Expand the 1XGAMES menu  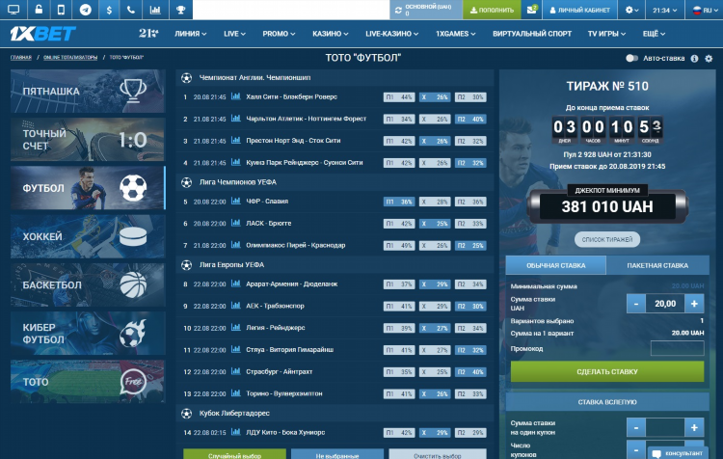tap(456, 34)
